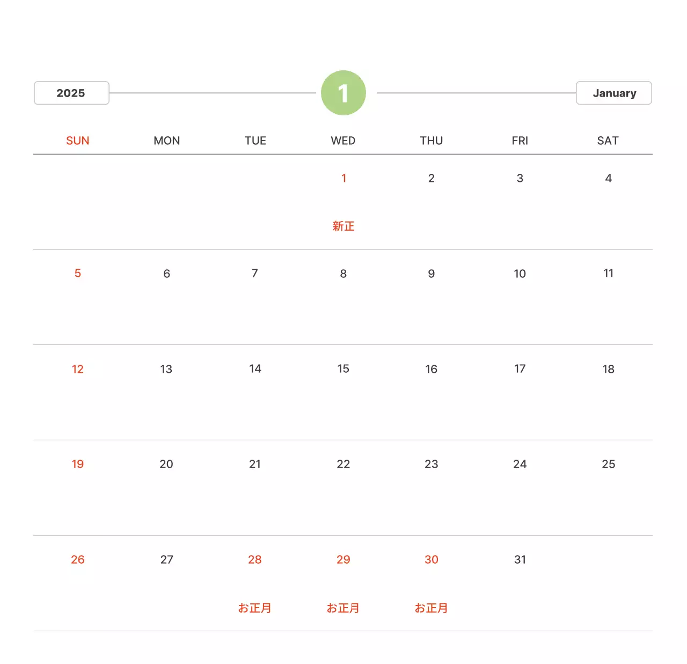687x664 pixels.
Task: Select the SUN column header
Action: [x=78, y=141]
